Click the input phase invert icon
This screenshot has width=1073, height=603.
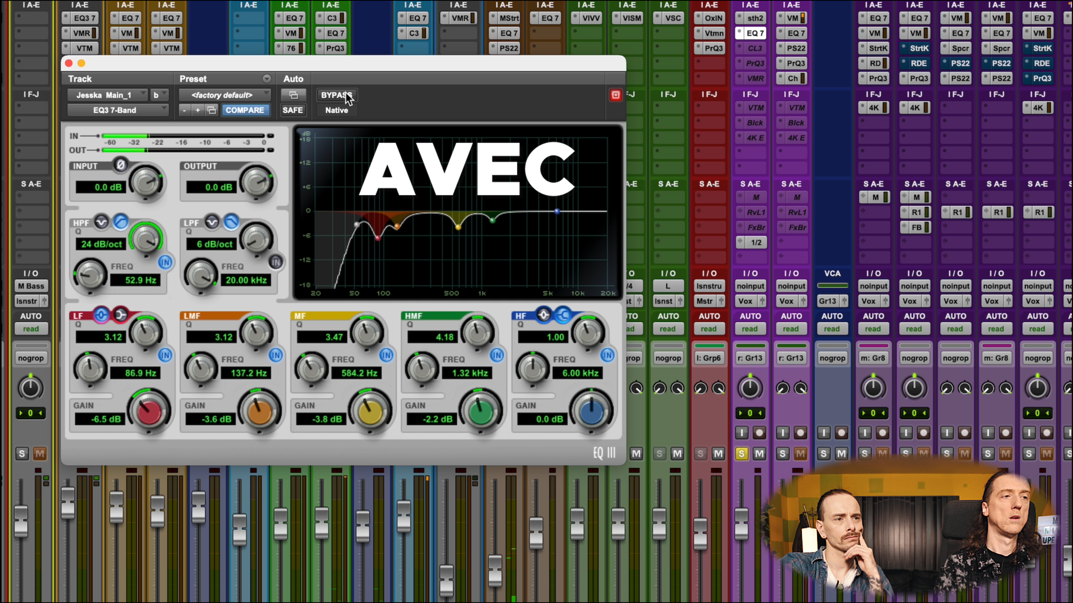[x=121, y=165]
